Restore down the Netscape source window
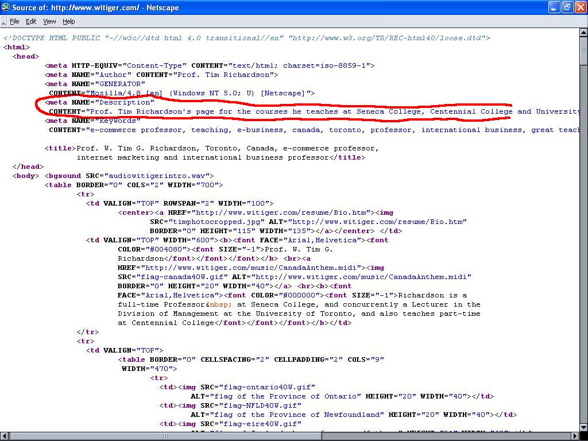This screenshot has height=441, width=588. click(567, 7)
